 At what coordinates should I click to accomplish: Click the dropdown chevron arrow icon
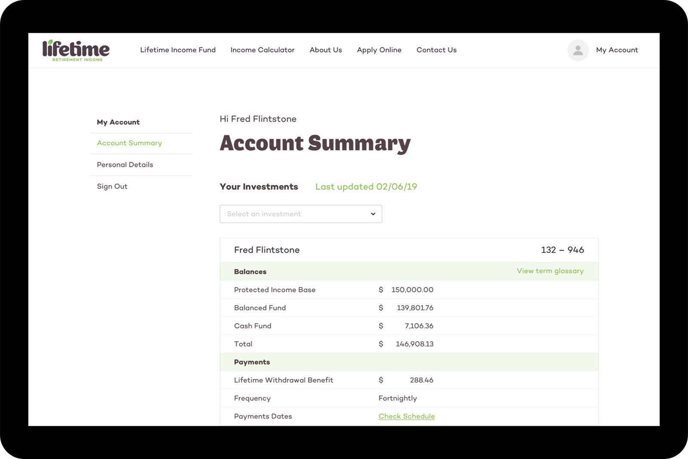pyautogui.click(x=373, y=214)
